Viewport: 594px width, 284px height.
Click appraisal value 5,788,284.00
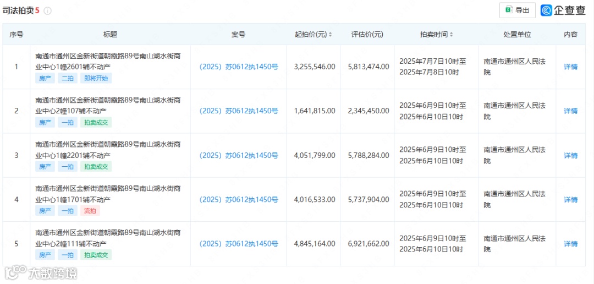pos(368,155)
